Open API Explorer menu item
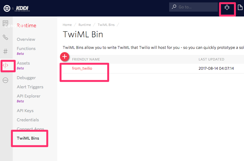The height and width of the screenshot is (161, 244). pos(29,96)
